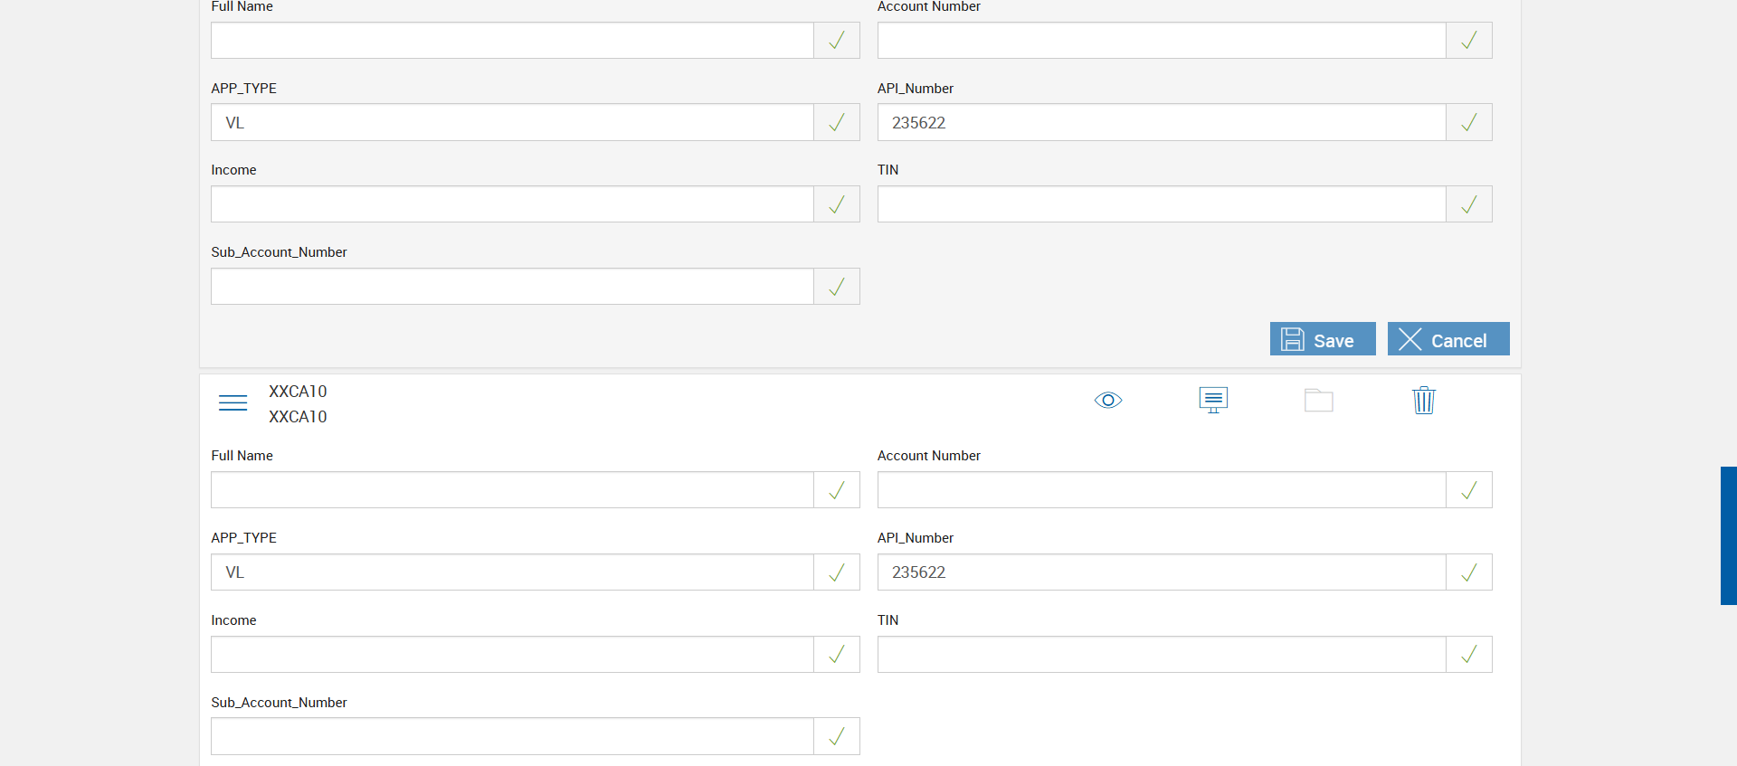Click checkmark next to Full Name under XXCA10
The width and height of the screenshot is (1737, 766).
click(x=837, y=490)
